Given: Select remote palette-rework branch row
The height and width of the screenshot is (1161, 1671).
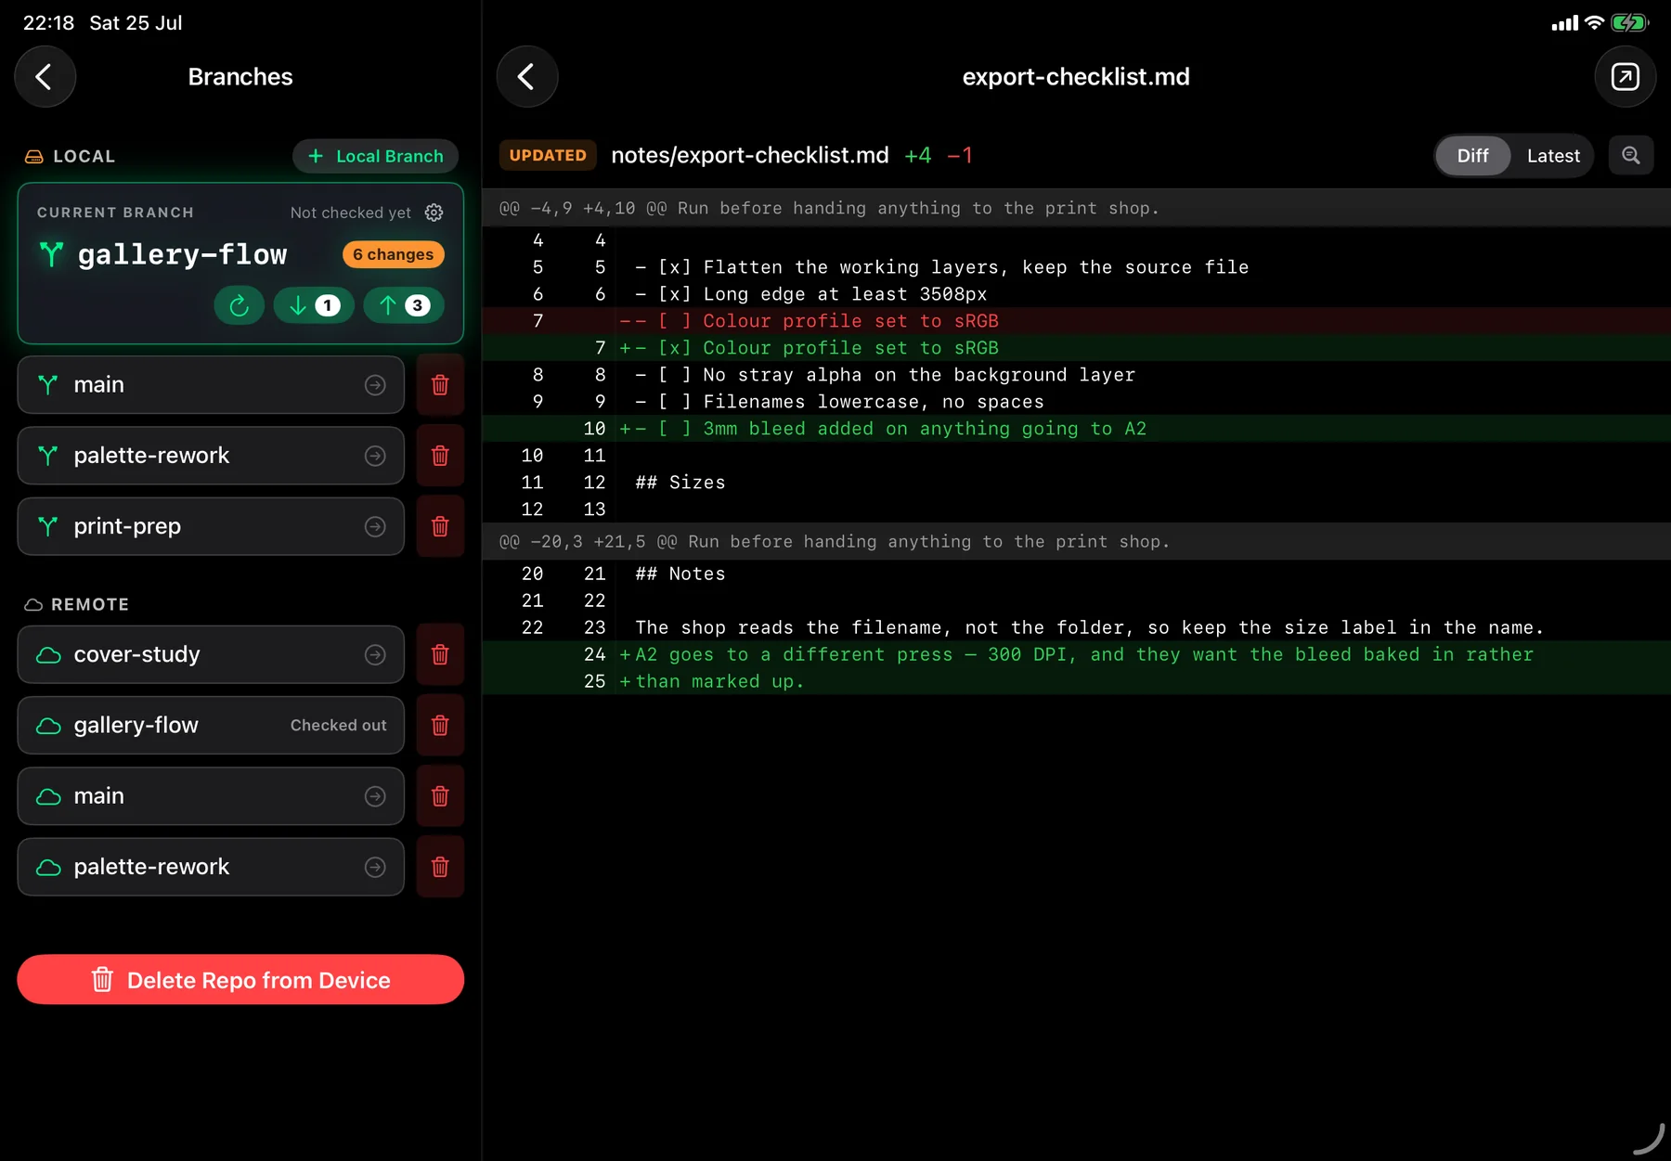Looking at the screenshot, I should [211, 867].
